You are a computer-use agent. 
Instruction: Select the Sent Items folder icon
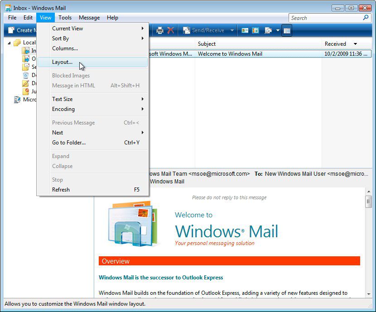[x=26, y=67]
